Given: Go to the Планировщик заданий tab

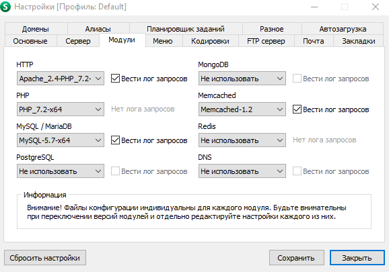Looking at the screenshot, I should click(186, 29).
